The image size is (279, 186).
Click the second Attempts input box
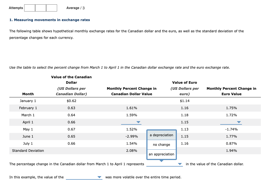[x=40, y=8]
